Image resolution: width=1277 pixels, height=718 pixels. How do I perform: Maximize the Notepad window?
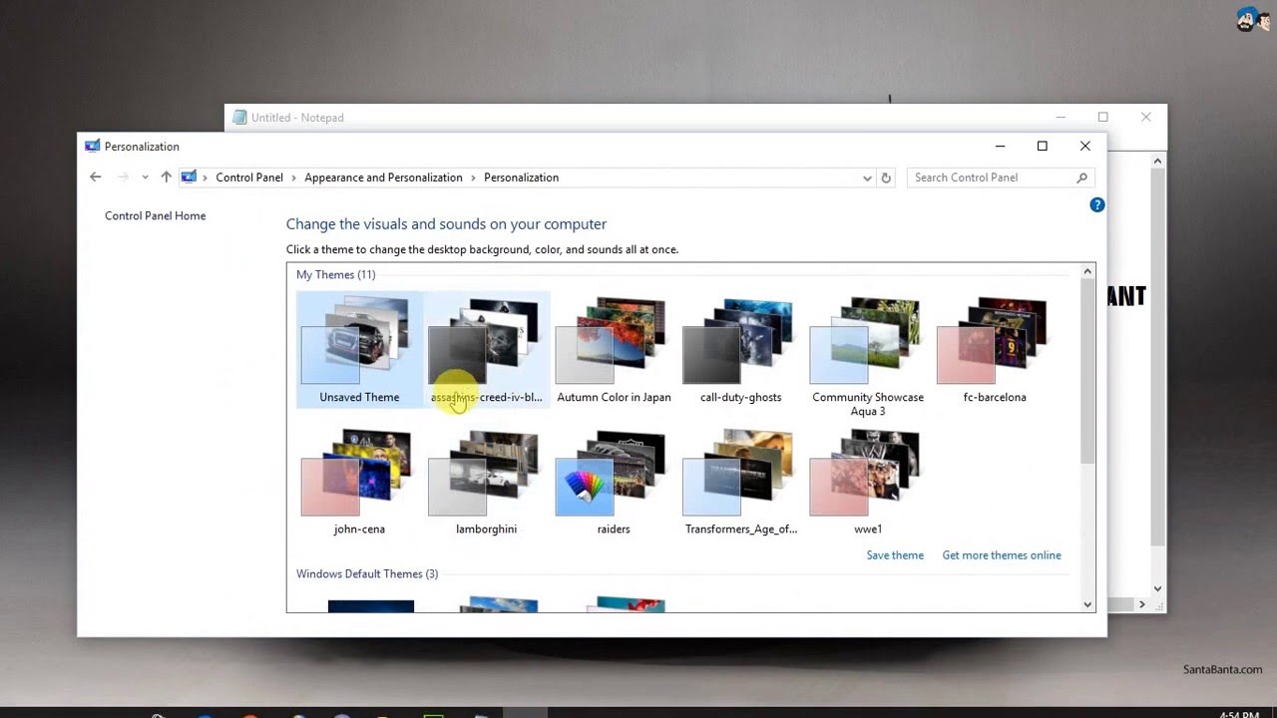tap(1102, 118)
